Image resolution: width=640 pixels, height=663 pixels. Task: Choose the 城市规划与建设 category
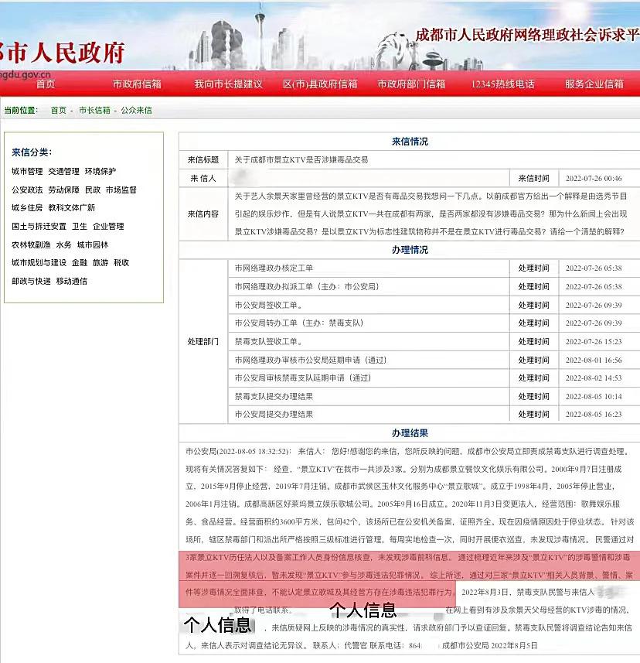[39, 262]
